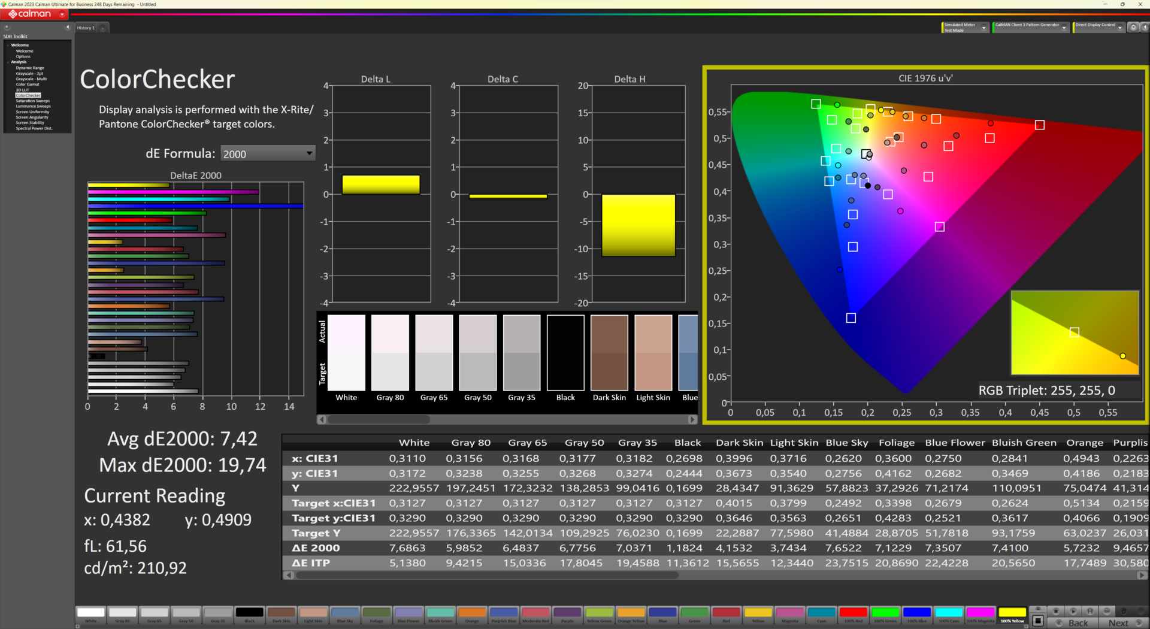Switch to the History 1 tab

[86, 28]
